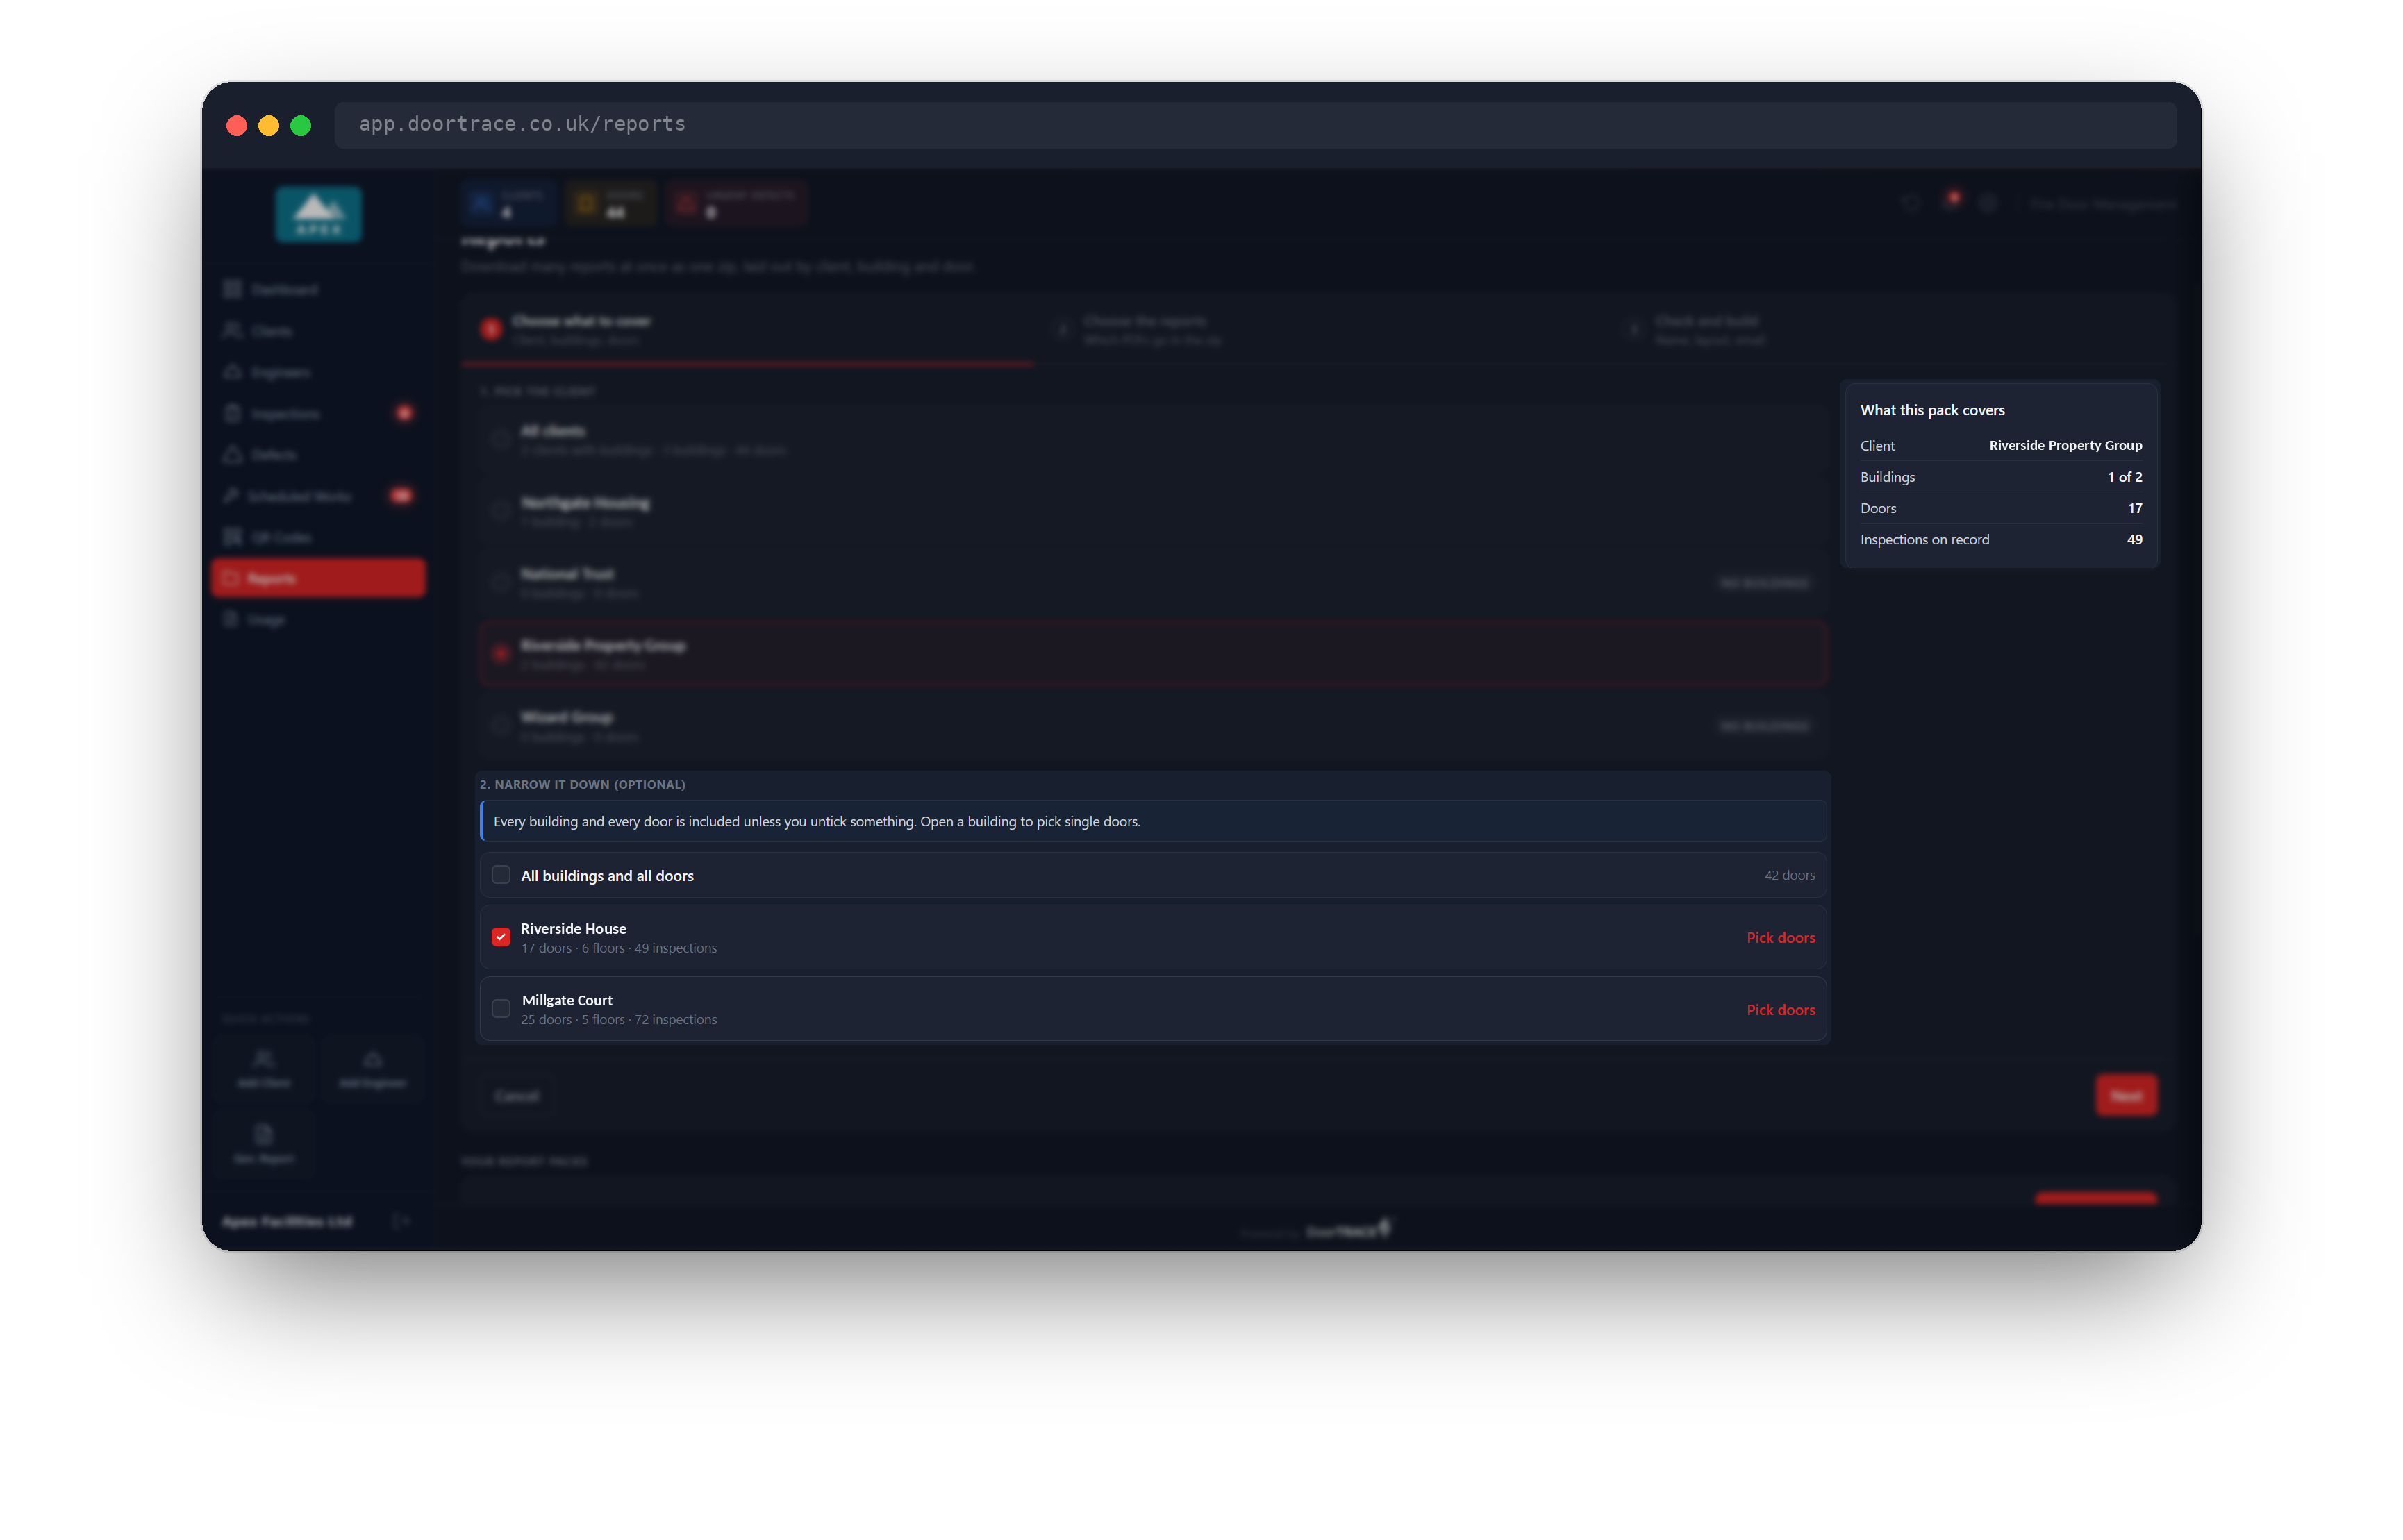Untick the Riverside House checkbox
The height and width of the screenshot is (1540, 2403).
pyautogui.click(x=501, y=937)
